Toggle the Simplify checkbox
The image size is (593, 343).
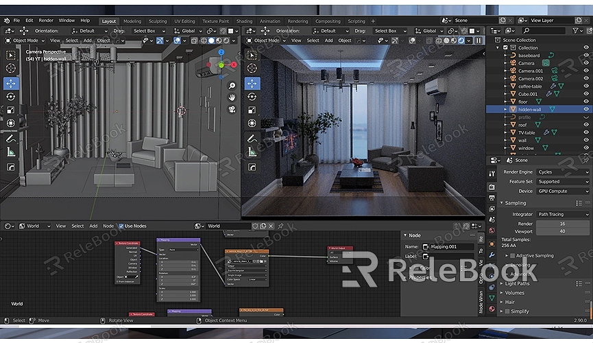pyautogui.click(x=507, y=311)
